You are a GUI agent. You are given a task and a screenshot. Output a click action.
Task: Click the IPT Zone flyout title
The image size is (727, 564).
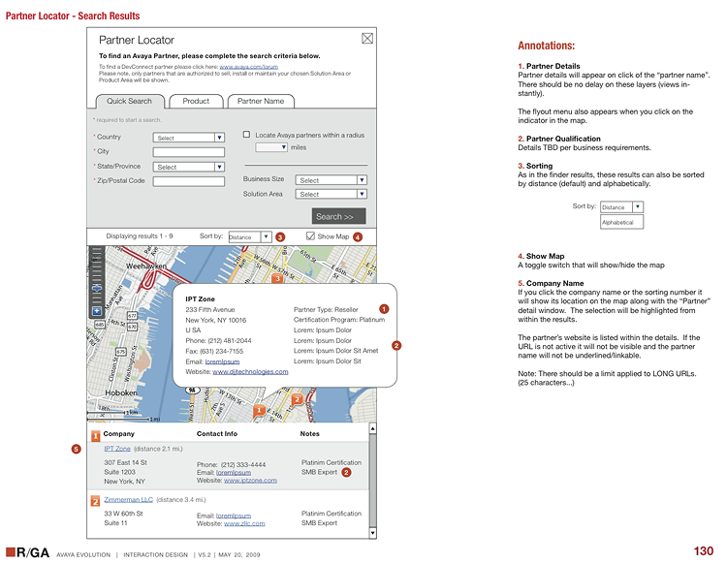pyautogui.click(x=201, y=298)
